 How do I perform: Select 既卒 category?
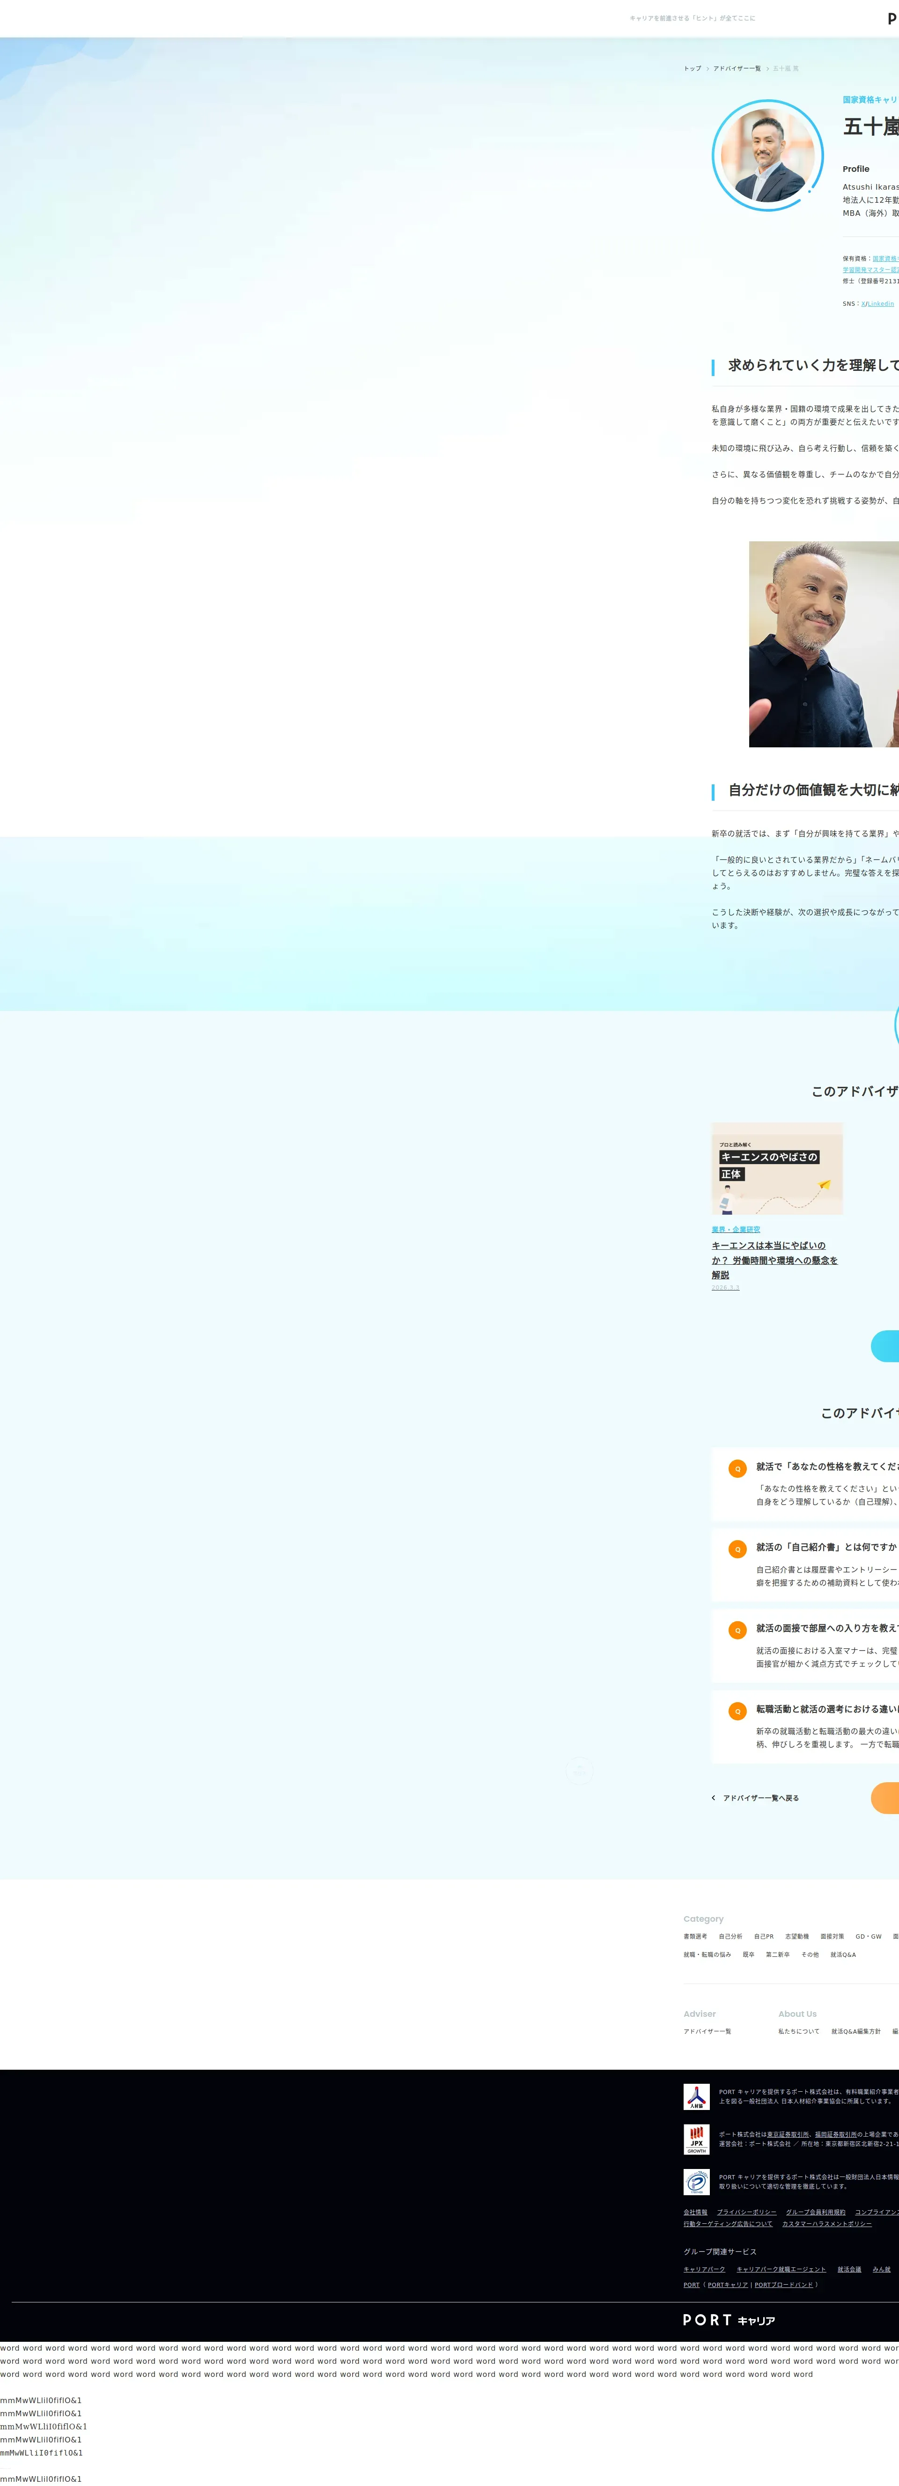[x=749, y=1954]
